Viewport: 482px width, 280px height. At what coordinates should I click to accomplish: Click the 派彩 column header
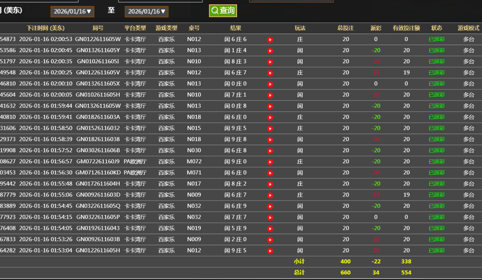pos(376,28)
